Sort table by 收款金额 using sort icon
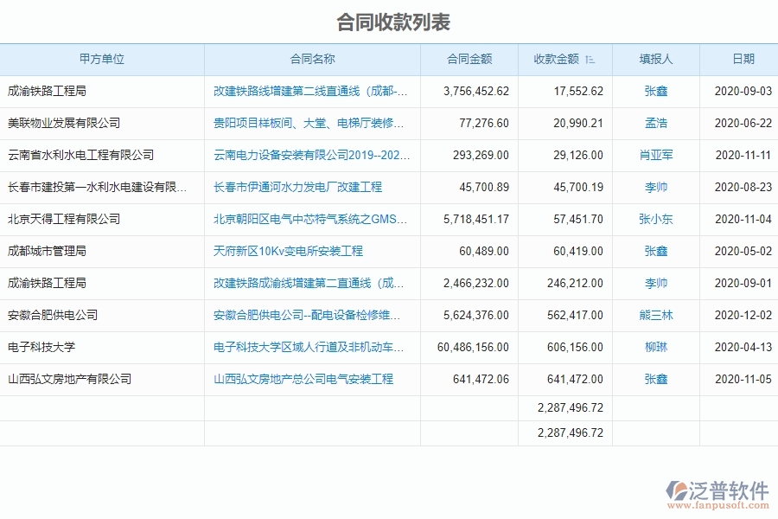The image size is (778, 519). coord(590,59)
